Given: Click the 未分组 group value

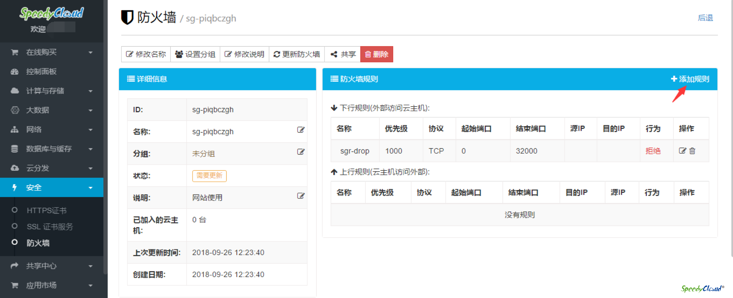Looking at the screenshot, I should pyautogui.click(x=203, y=154).
